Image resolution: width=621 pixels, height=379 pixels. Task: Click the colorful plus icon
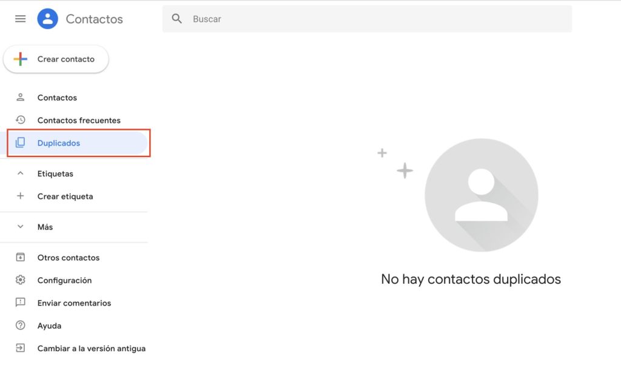[21, 59]
